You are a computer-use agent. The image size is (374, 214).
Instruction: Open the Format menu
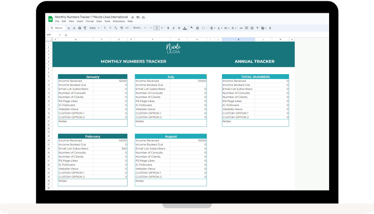[x=90, y=21]
